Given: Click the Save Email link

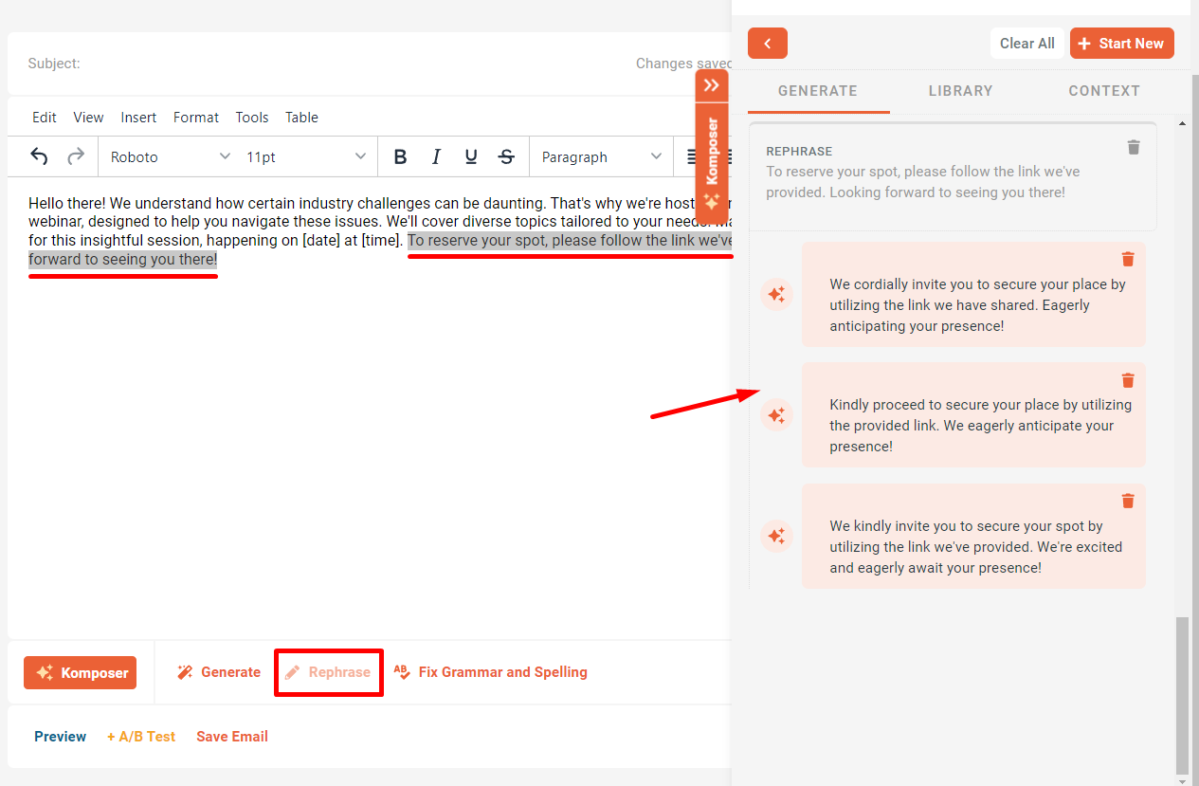Looking at the screenshot, I should coord(231,736).
